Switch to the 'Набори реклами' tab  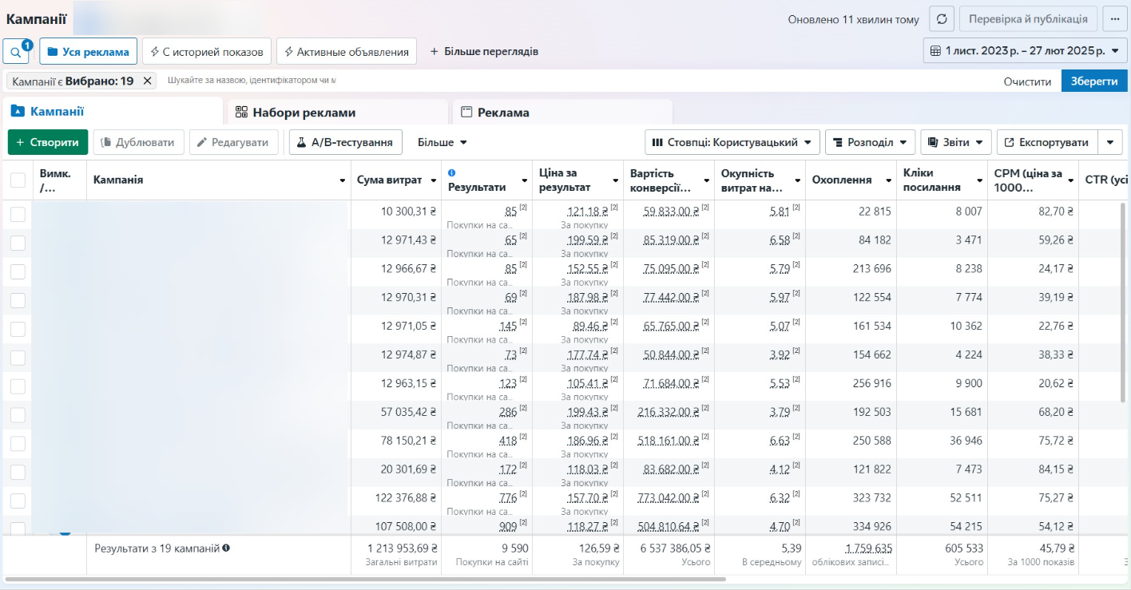(x=338, y=113)
